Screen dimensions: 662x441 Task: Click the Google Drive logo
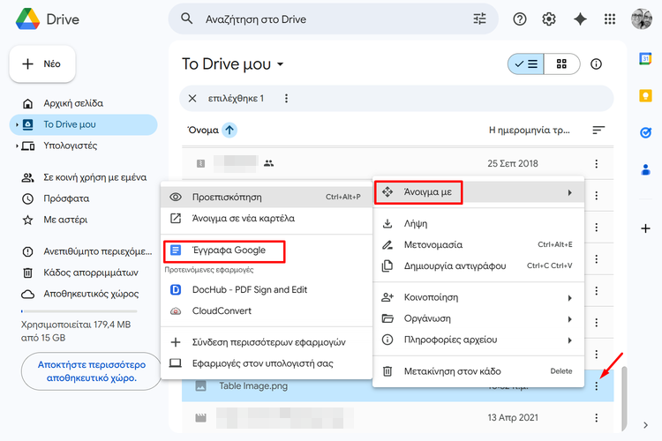pos(28,19)
